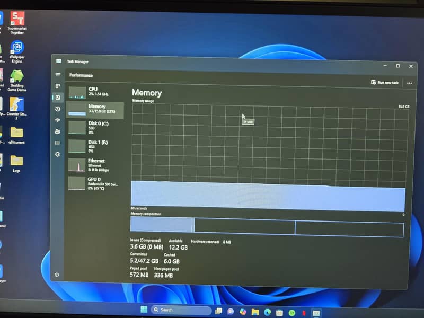Select the Performance page icon in sidebar
This screenshot has width=424, height=318.
58,98
